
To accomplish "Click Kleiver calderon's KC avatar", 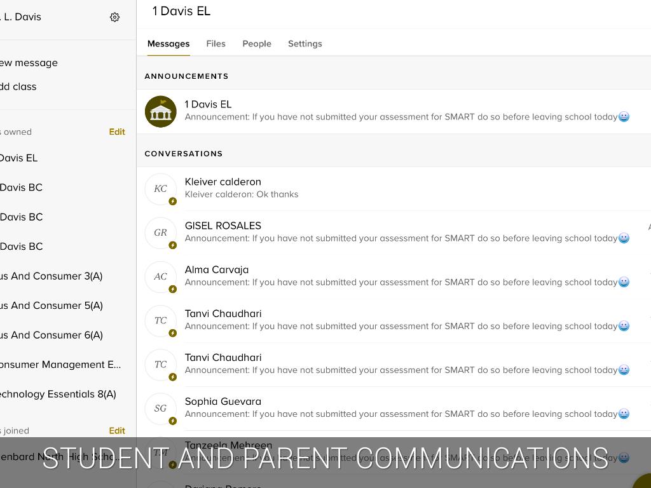I will pyautogui.click(x=160, y=189).
